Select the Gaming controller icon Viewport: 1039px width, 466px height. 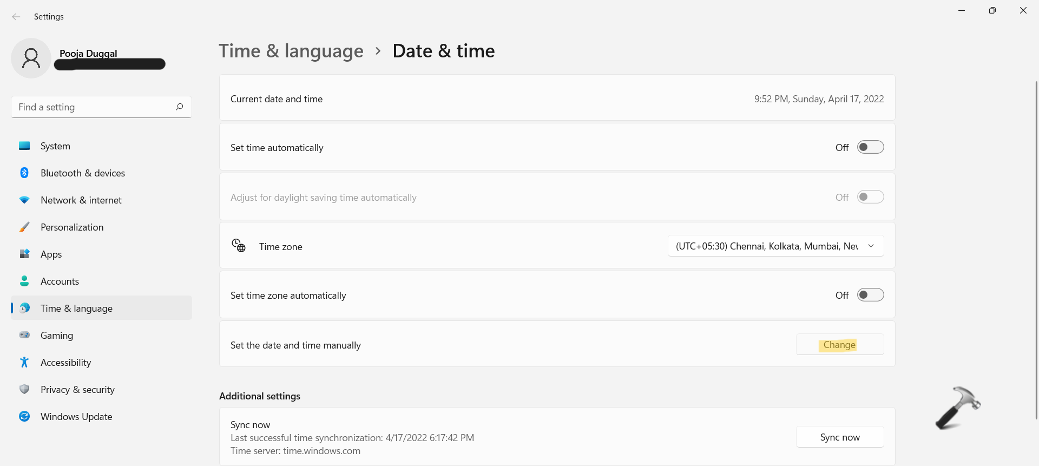(x=24, y=336)
